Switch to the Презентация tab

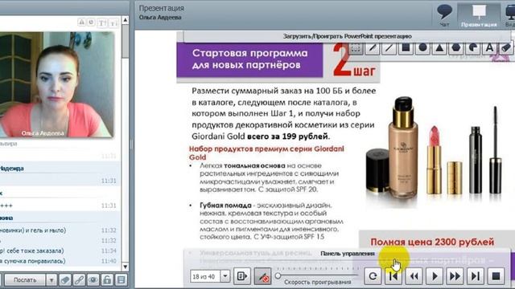pos(479,14)
